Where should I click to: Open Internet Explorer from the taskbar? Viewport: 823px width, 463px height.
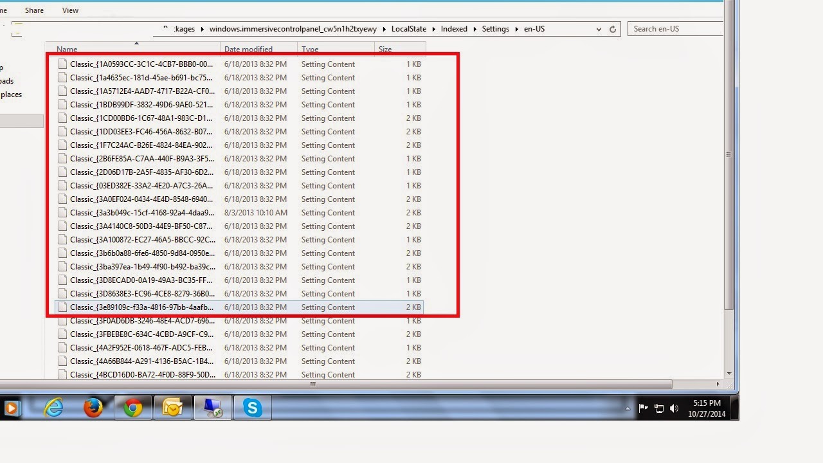coord(54,407)
